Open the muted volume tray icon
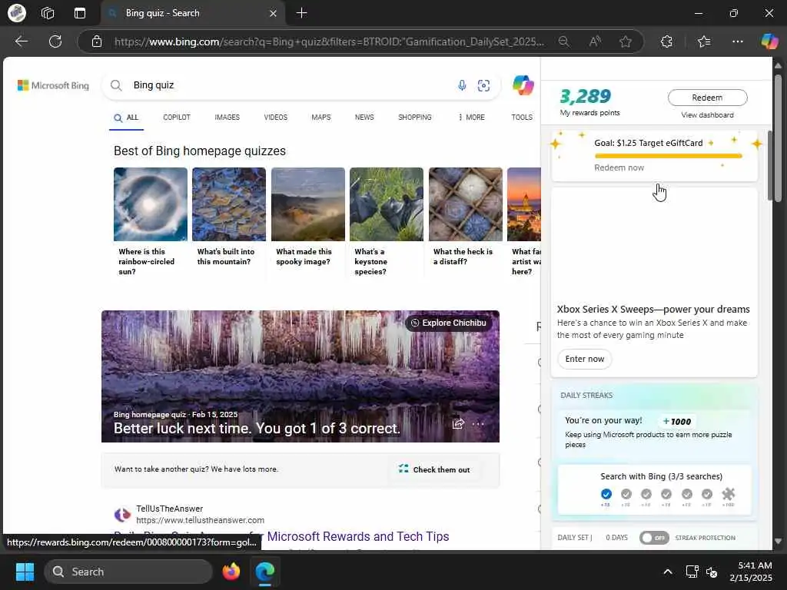Viewport: 787px width, 590px height. click(711, 572)
